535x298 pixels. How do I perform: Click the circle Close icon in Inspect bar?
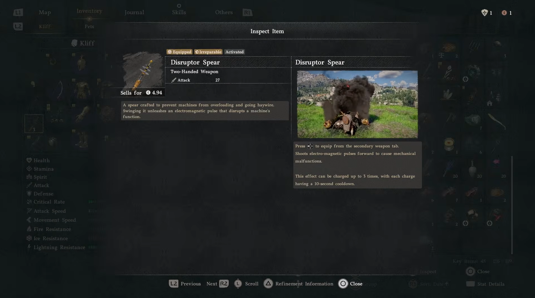click(343, 284)
